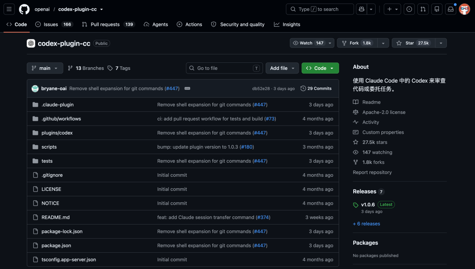Open the Copilot chat icon
Image resolution: width=475 pixels, height=269 pixels.
(362, 9)
